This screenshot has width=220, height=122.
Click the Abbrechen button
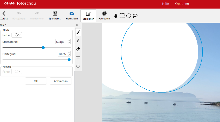tap(61, 81)
